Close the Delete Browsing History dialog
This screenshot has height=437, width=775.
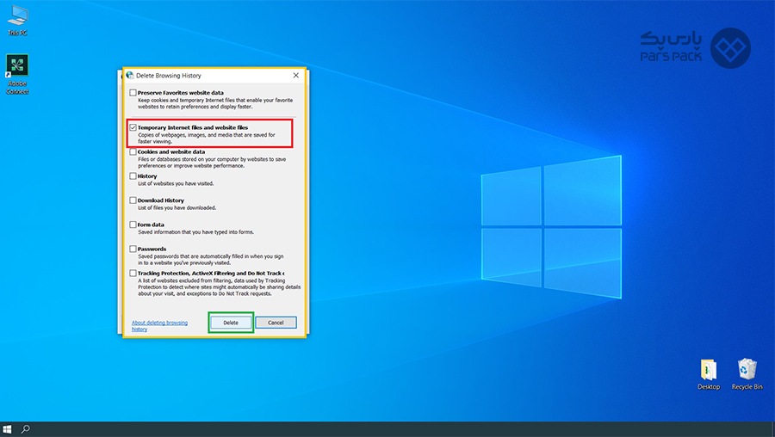[295, 76]
